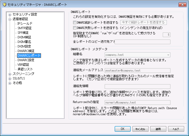The image size is (189, 136).
Task: Collapse the 送信者認証 tree node
Action: [10, 19]
